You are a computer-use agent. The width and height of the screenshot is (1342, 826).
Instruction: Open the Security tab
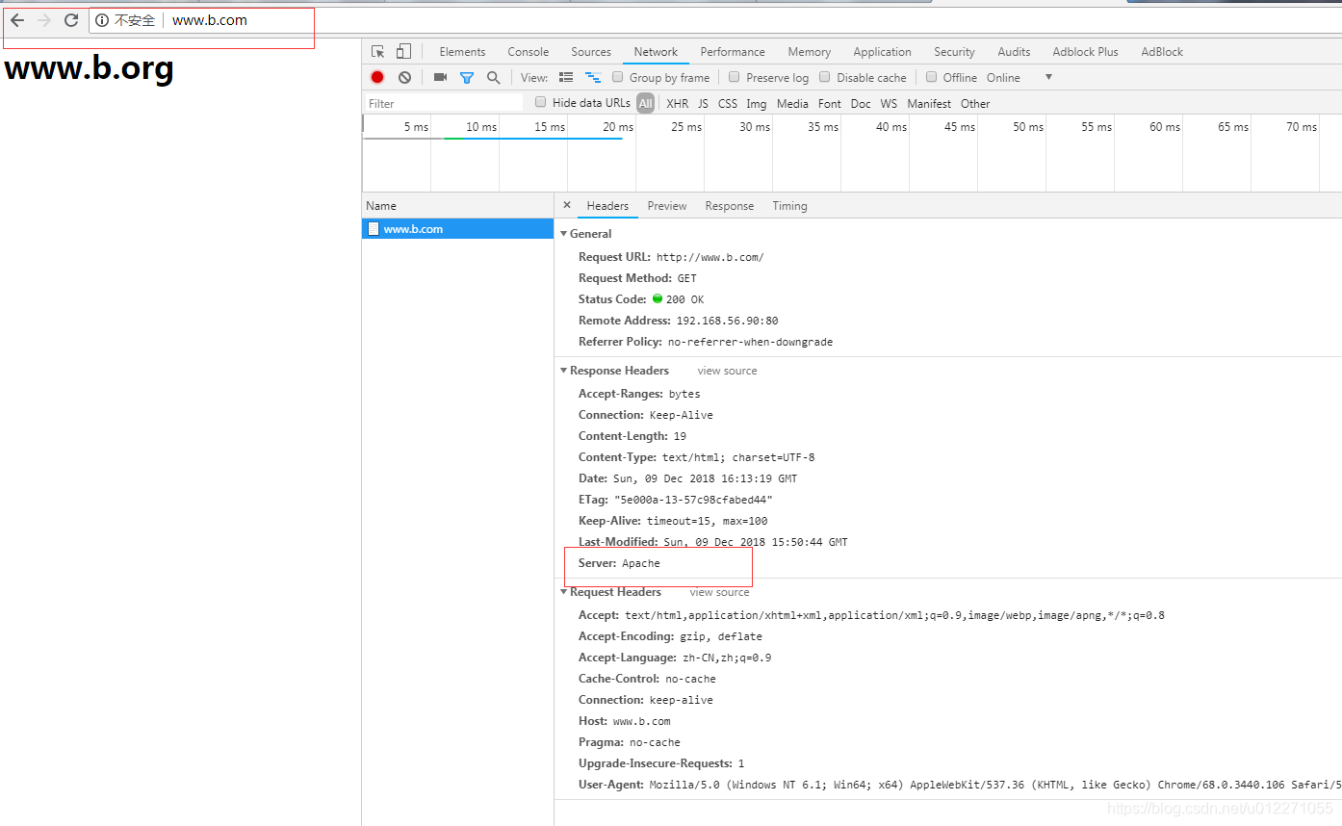[954, 52]
